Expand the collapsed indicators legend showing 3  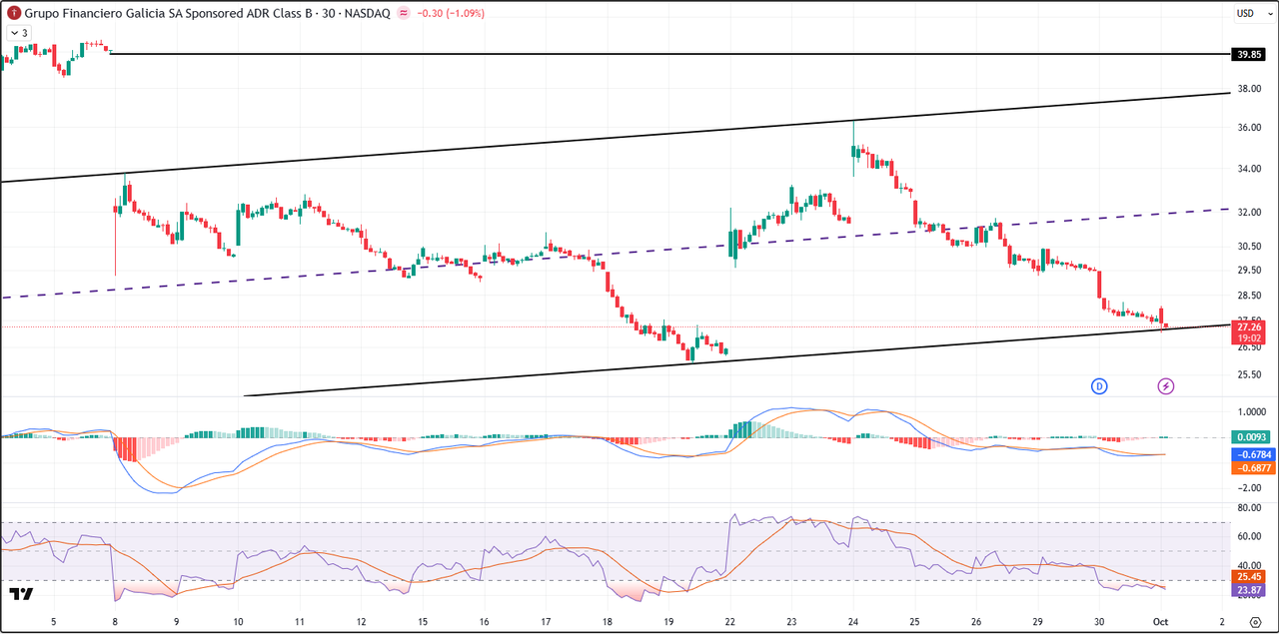click(19, 33)
